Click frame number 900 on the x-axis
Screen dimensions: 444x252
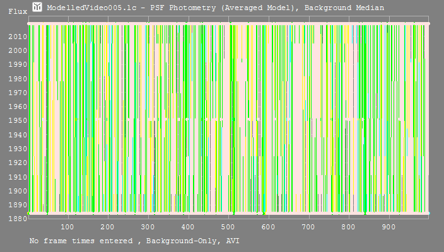coord(389,227)
